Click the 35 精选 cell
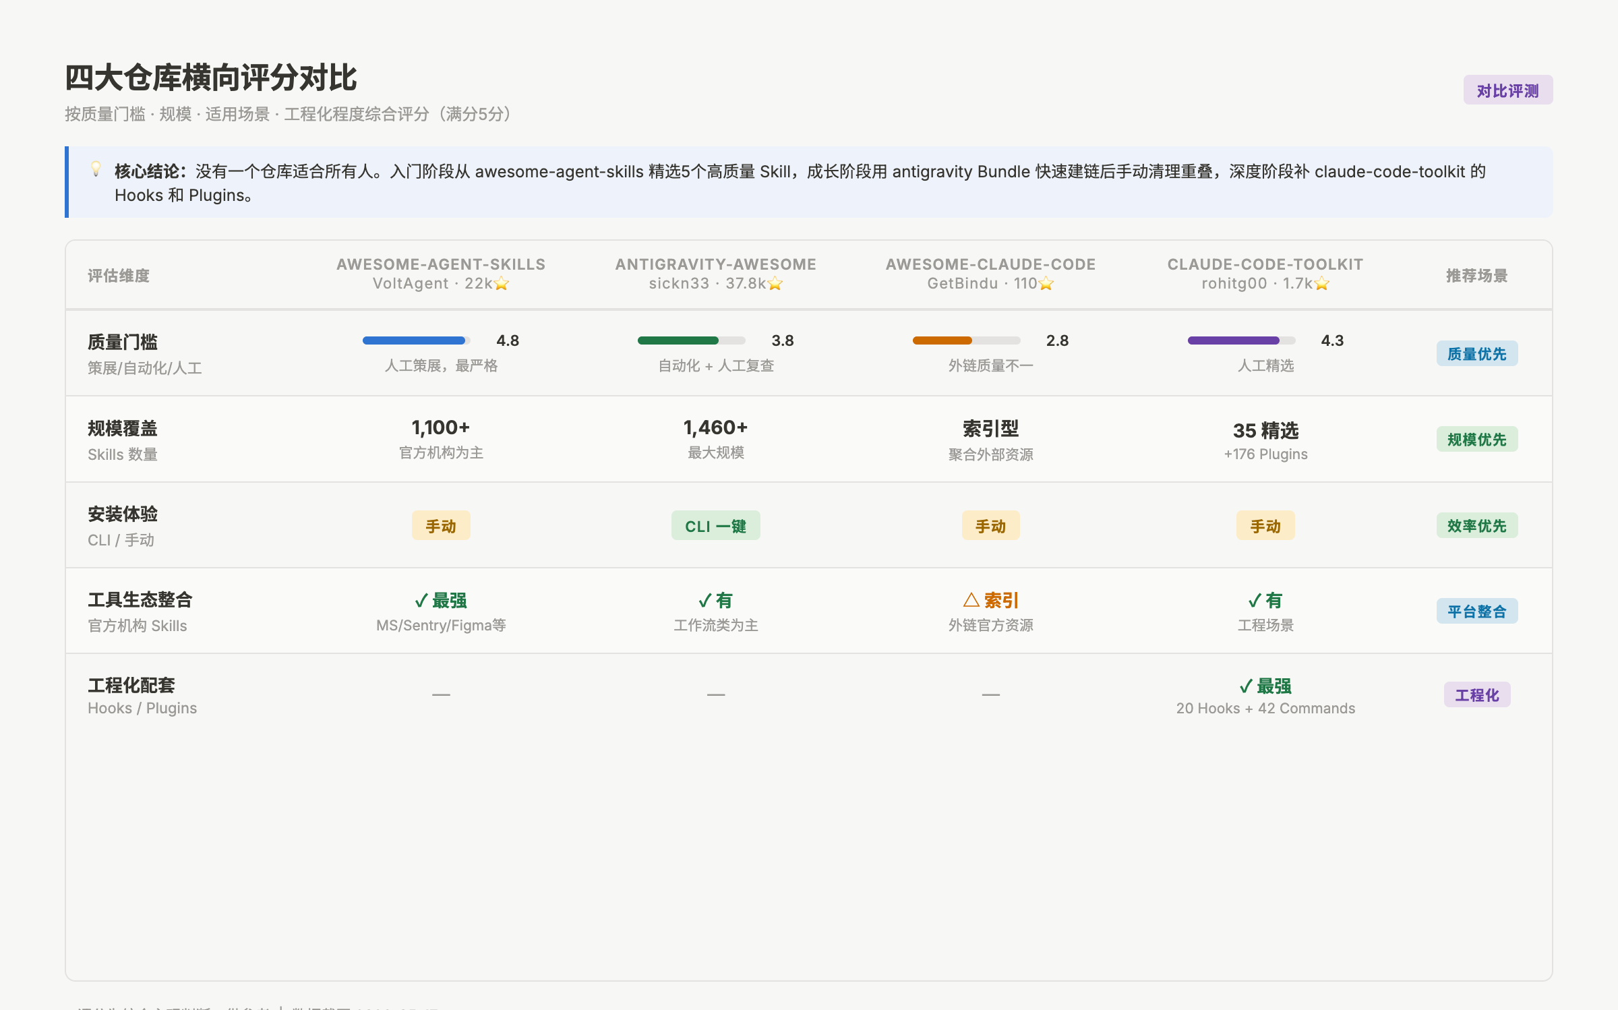The height and width of the screenshot is (1010, 1618). (1265, 430)
